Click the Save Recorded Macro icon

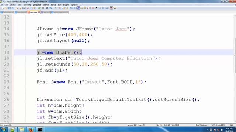pos(107,8)
